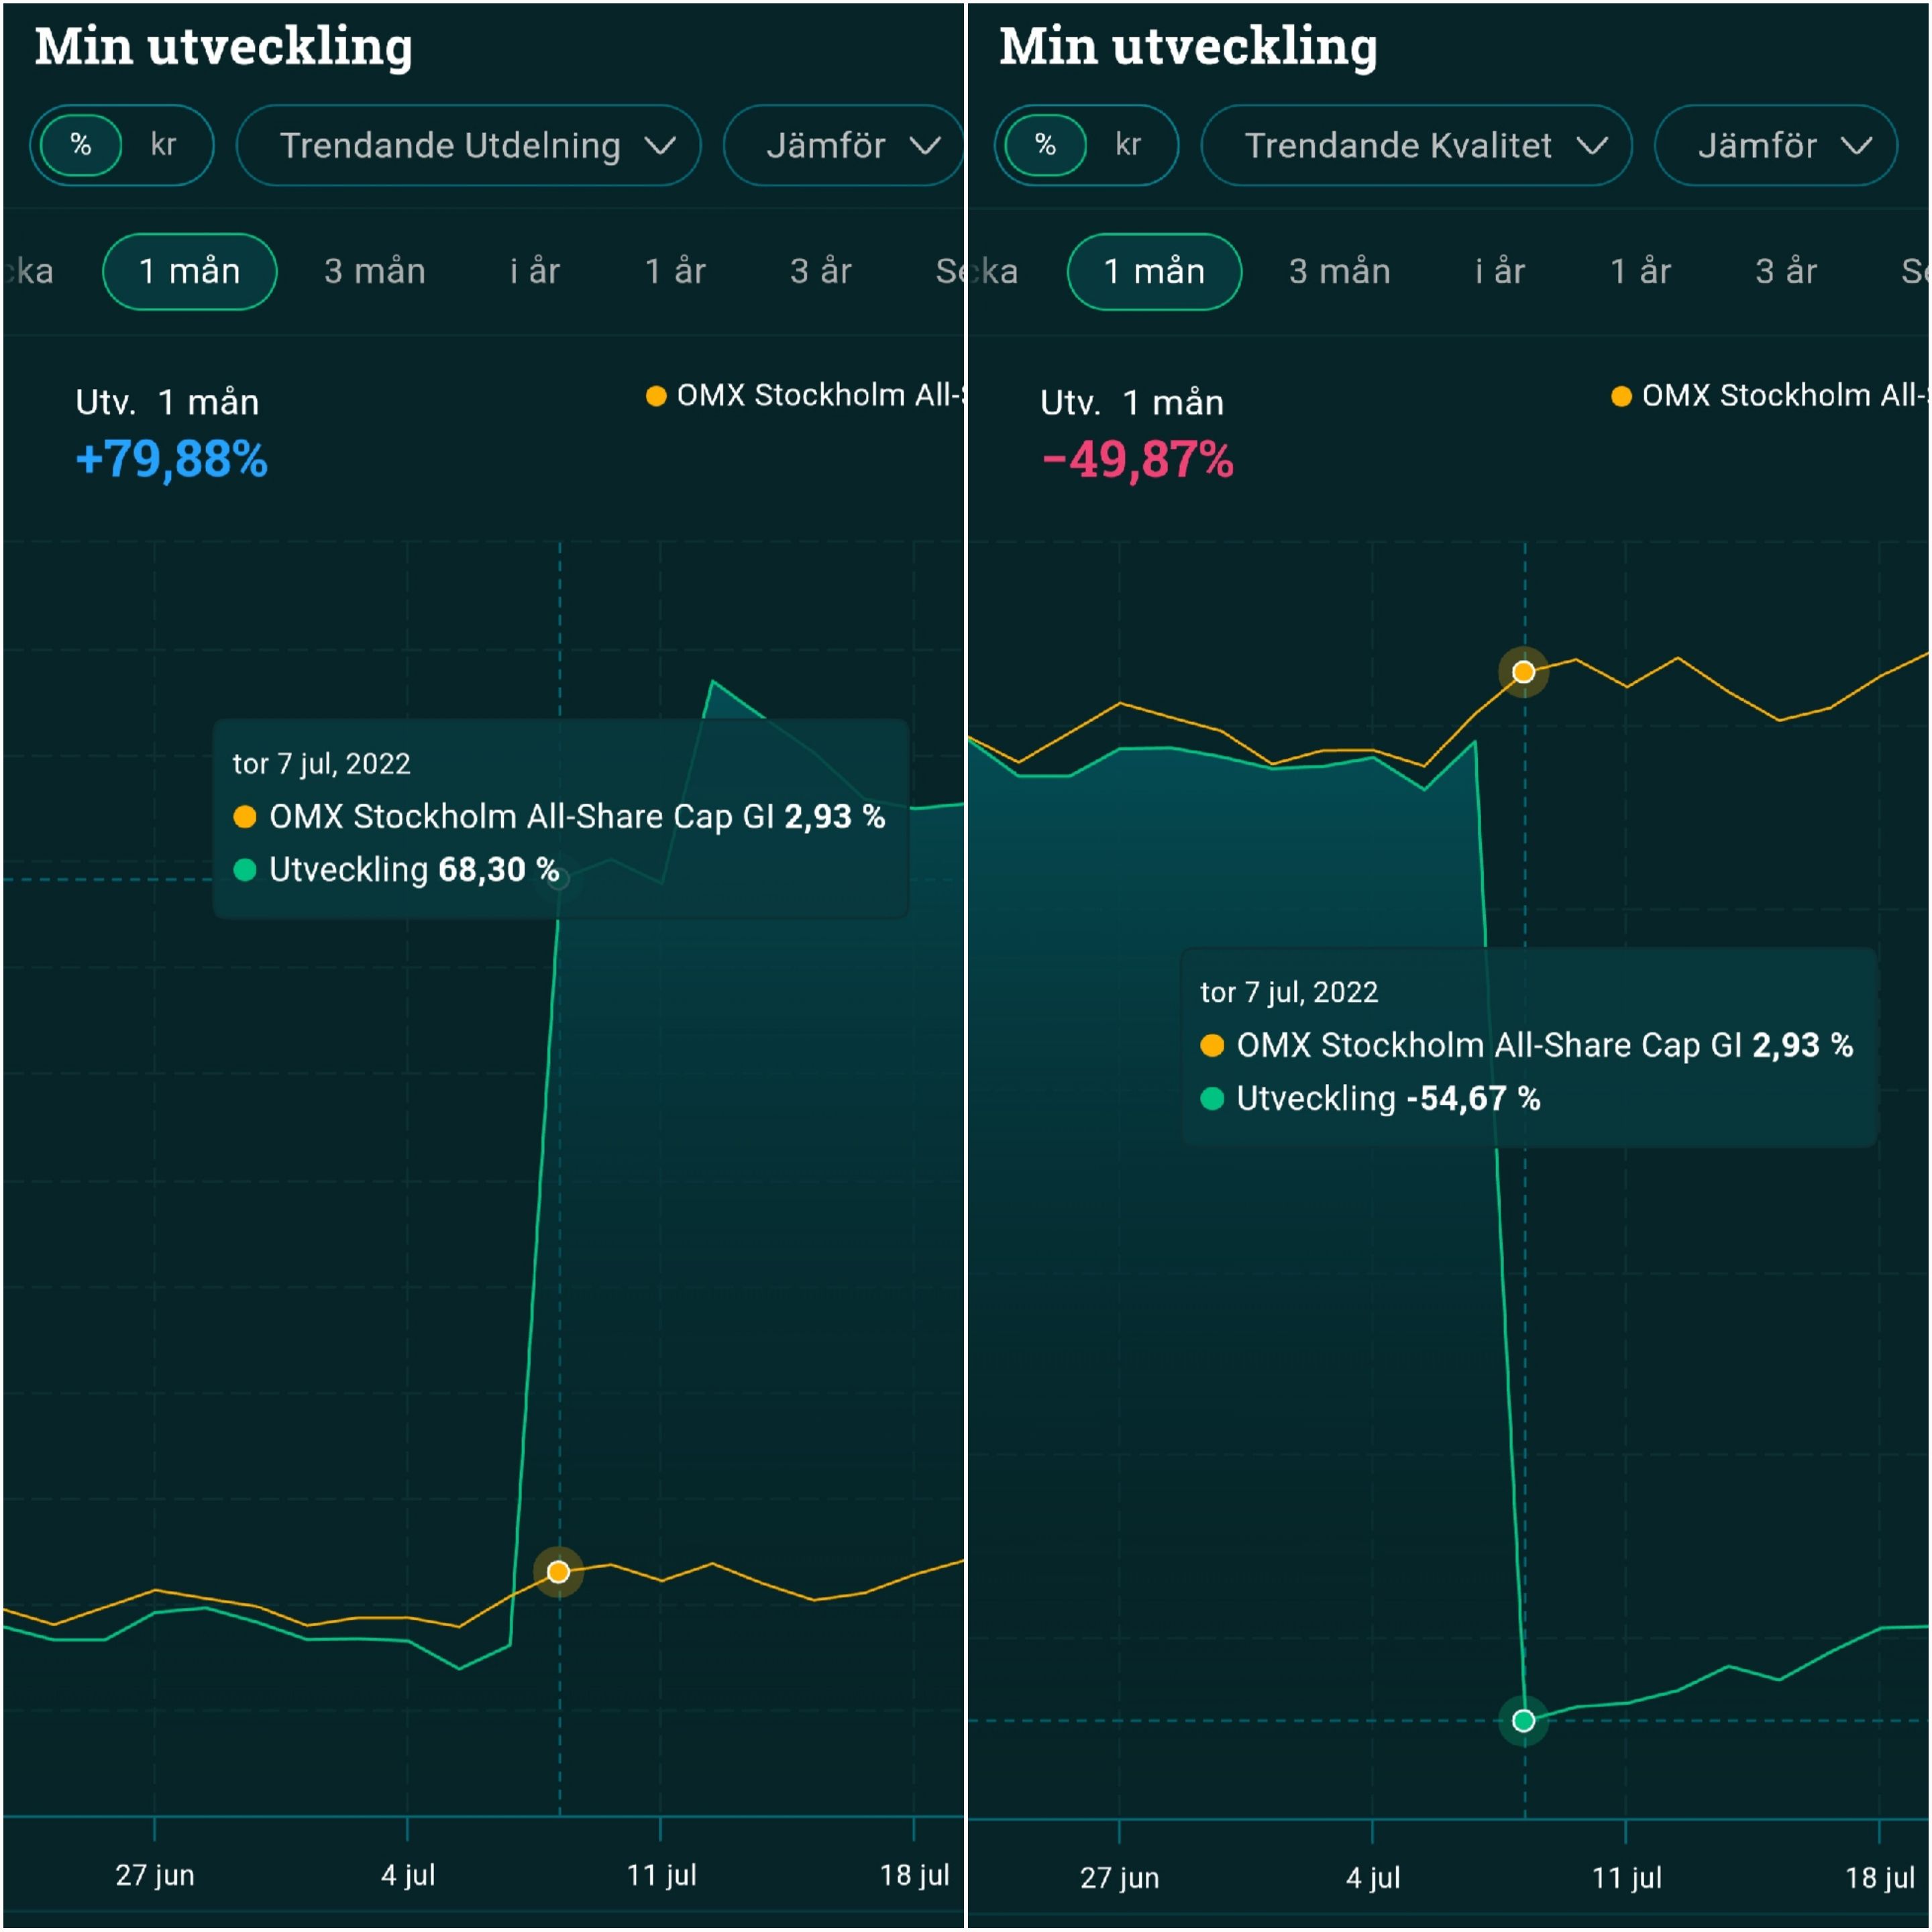Choose 3 år period on right chart

pos(1785,271)
